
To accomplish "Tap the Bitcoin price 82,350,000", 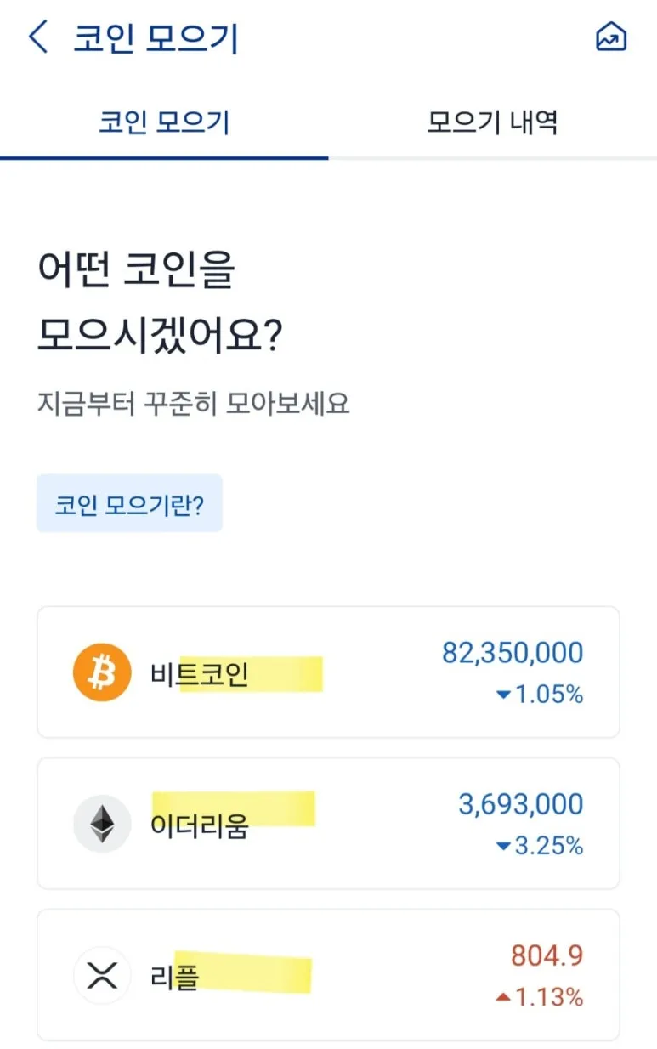I will 513,653.
